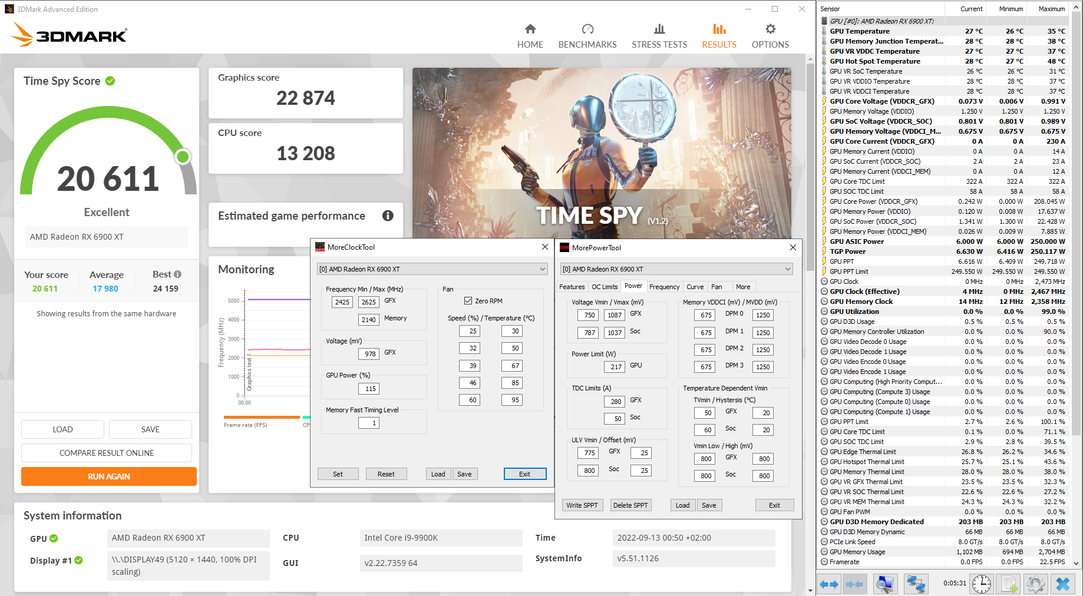Screen dimensions: 1083x596
Task: Open the remote network monitors icon
Action: (916, 584)
